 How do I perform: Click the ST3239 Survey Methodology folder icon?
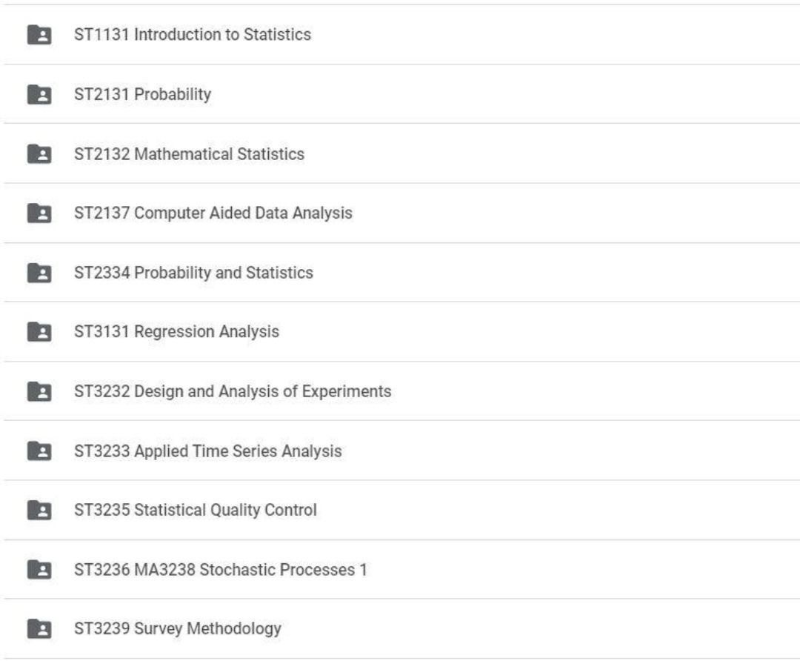(39, 629)
